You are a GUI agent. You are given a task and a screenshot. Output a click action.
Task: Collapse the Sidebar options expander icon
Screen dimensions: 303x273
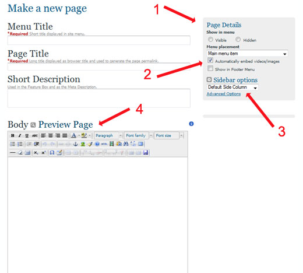pyautogui.click(x=209, y=80)
